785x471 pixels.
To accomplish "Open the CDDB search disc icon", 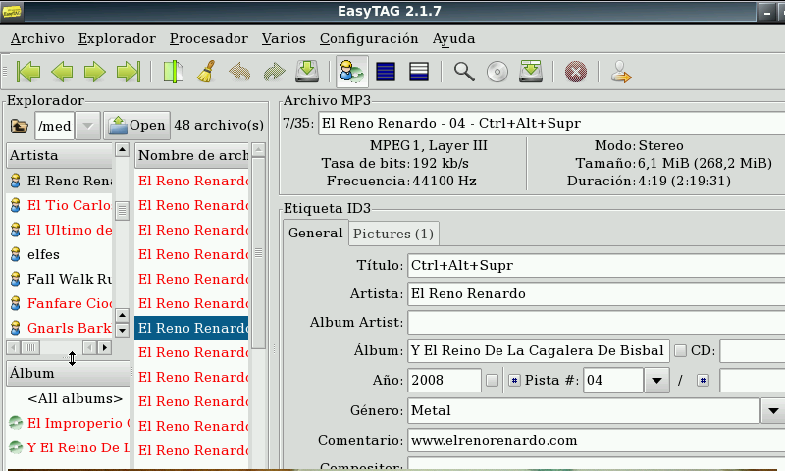I will (x=497, y=72).
